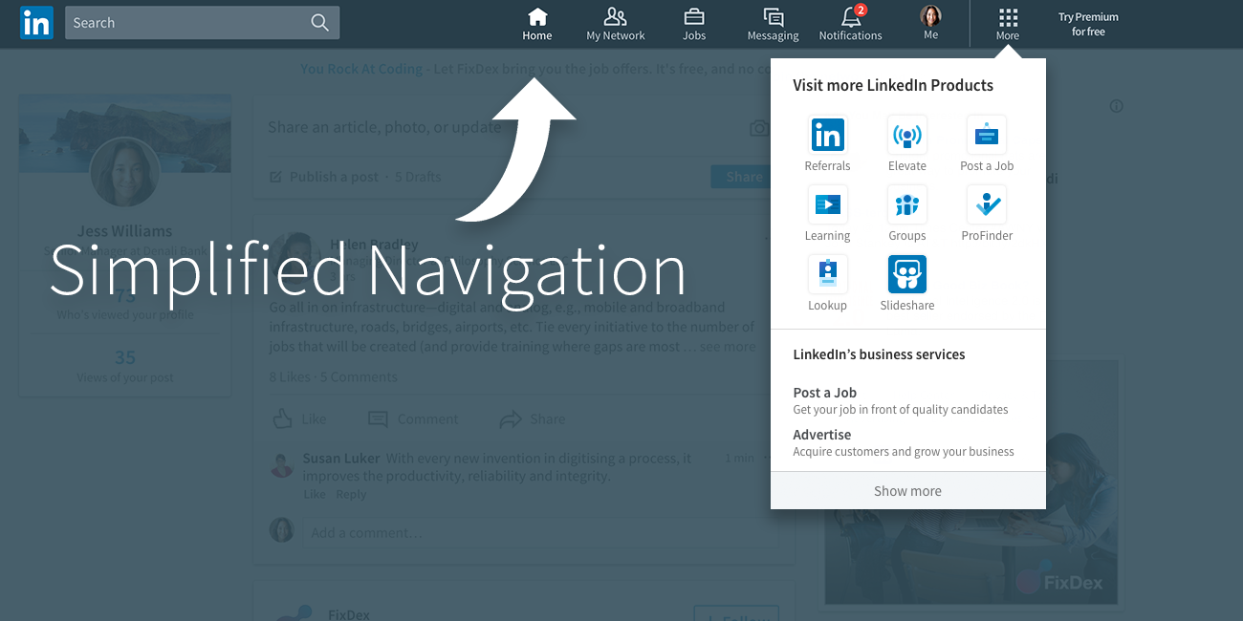Open the Messaging tab
The width and height of the screenshot is (1243, 621).
click(773, 24)
